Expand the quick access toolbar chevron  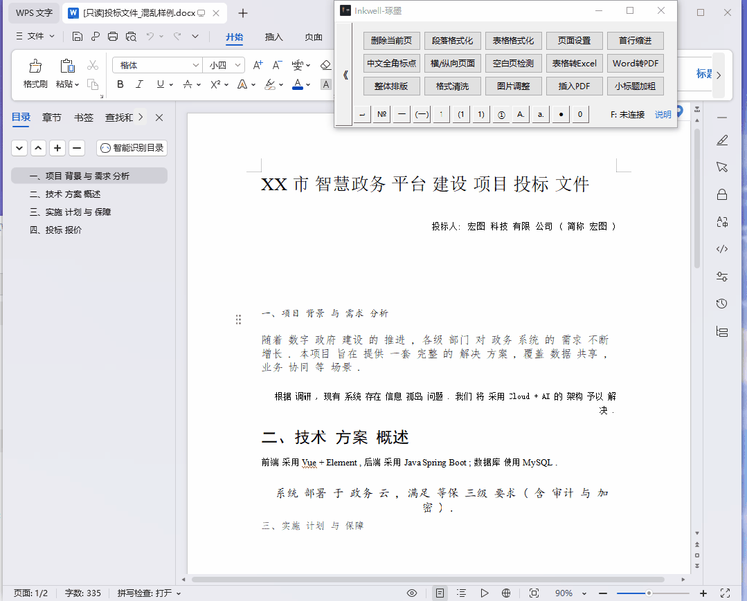point(195,36)
